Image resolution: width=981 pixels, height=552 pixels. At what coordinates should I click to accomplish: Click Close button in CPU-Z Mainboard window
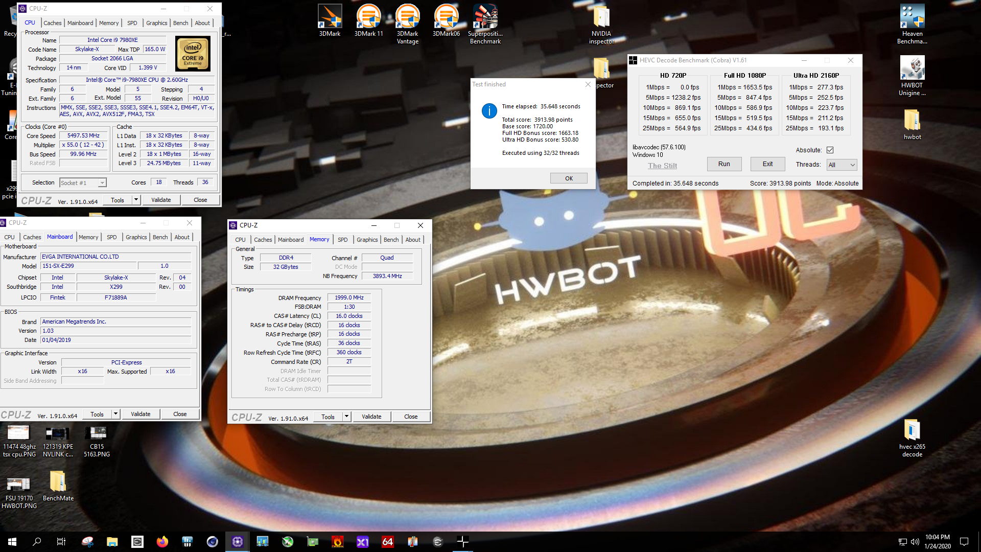pos(180,414)
